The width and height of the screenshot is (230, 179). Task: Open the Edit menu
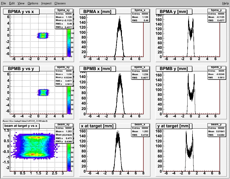coord(12,3)
